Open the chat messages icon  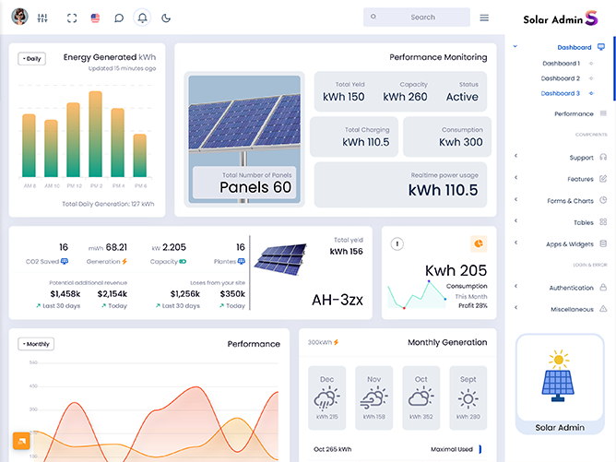point(119,18)
